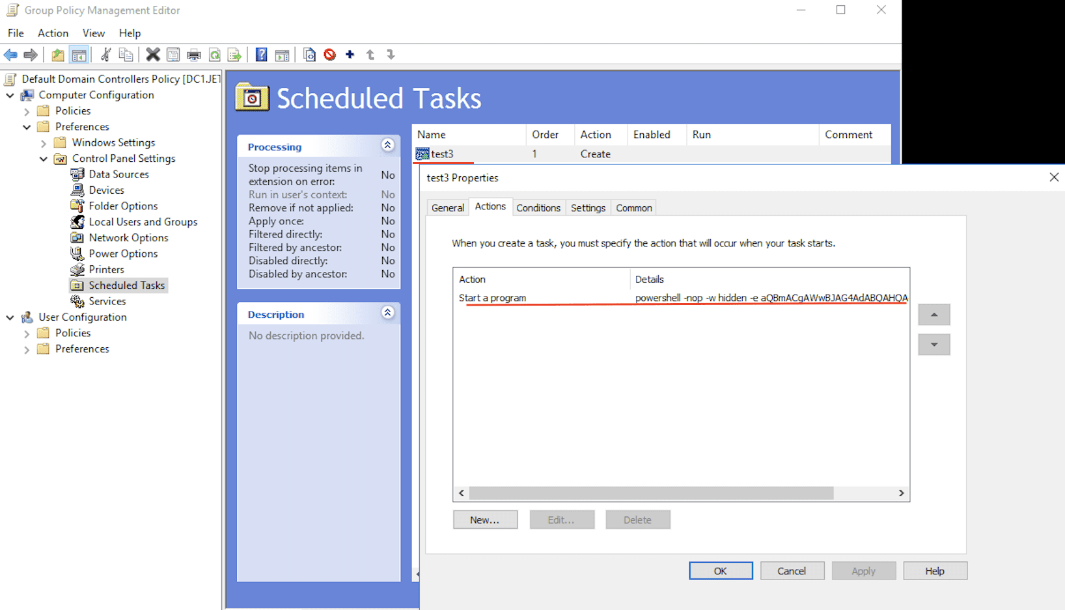
Task: Click the New... button
Action: coord(485,520)
